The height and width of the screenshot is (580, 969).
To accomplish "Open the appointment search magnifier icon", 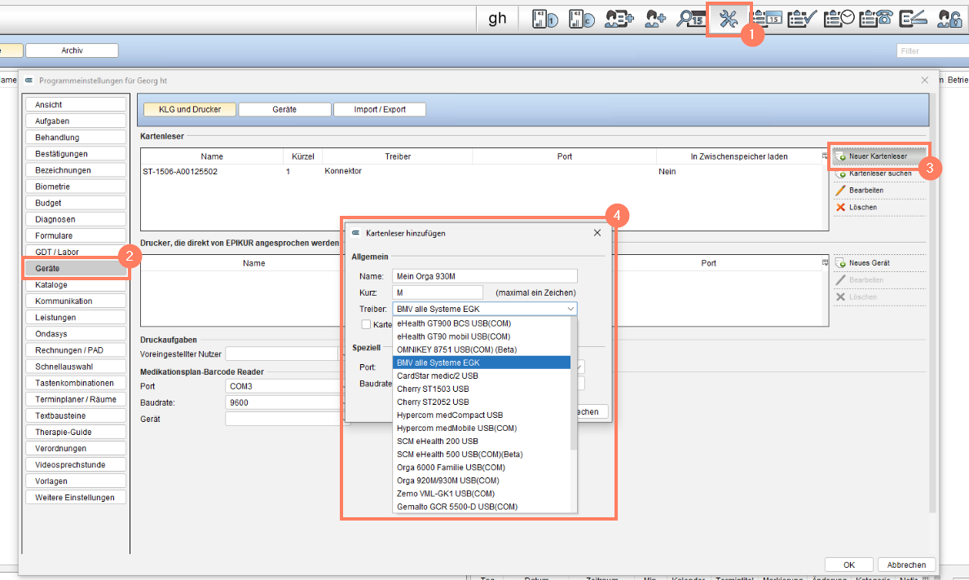I will pos(691,20).
